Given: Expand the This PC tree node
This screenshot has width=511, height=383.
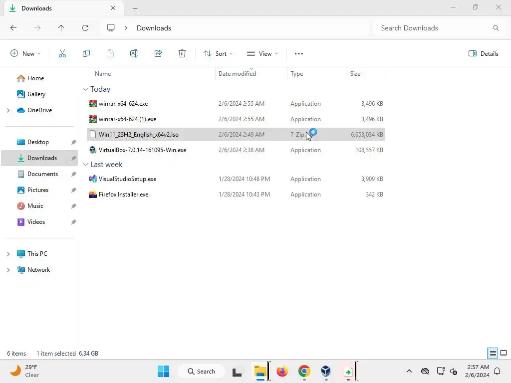Looking at the screenshot, I should (x=8, y=254).
